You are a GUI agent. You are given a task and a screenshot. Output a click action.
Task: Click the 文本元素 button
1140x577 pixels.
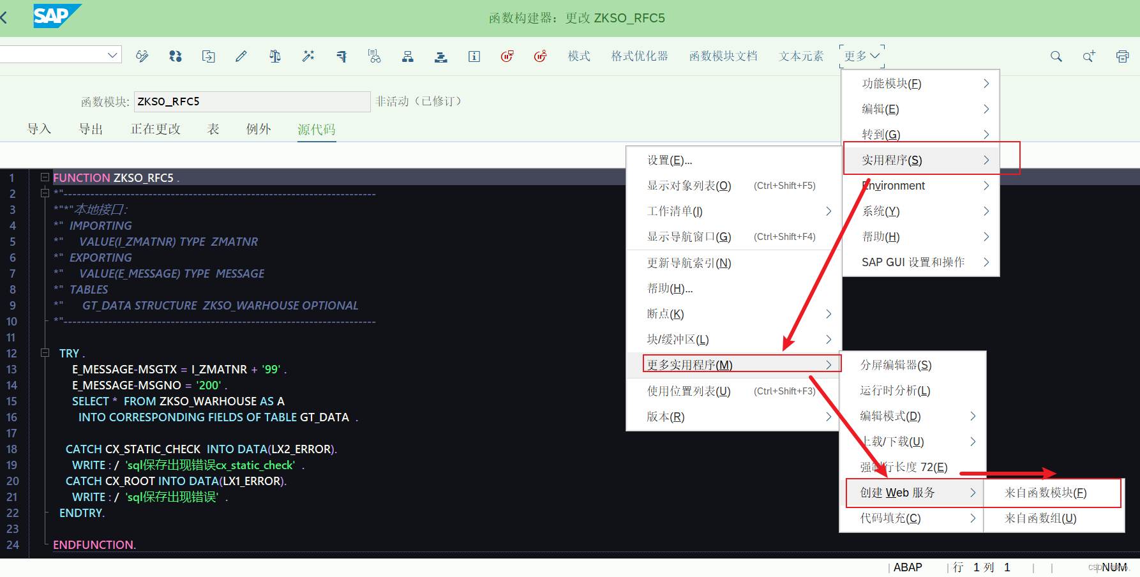coord(801,56)
